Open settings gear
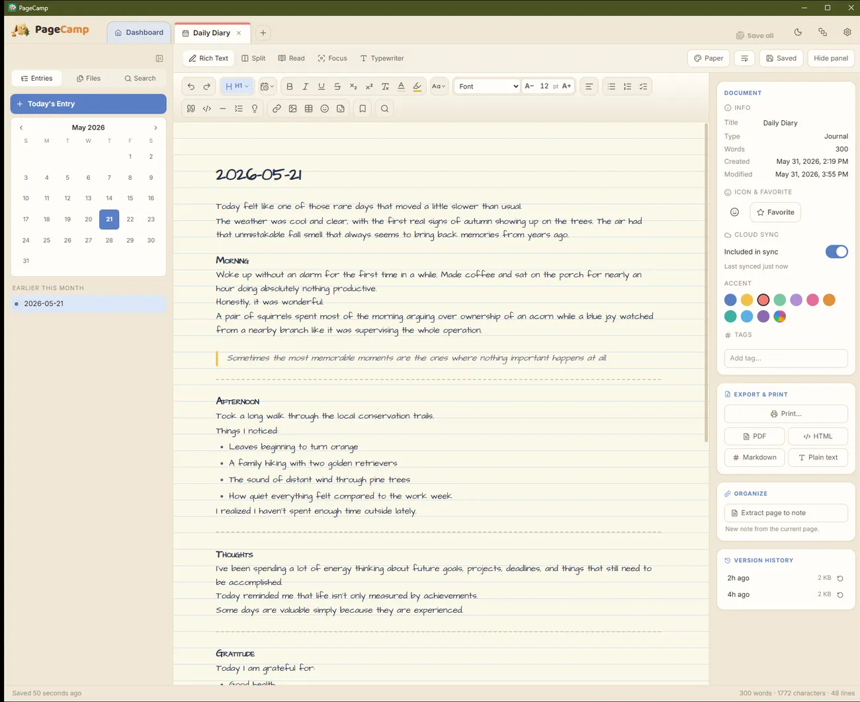The image size is (860, 702). pos(847,32)
